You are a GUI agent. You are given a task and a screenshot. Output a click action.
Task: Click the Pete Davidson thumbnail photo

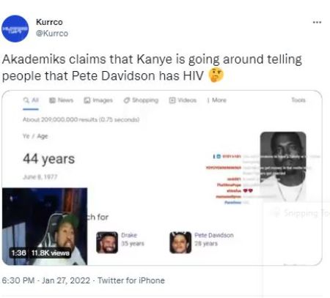(180, 242)
